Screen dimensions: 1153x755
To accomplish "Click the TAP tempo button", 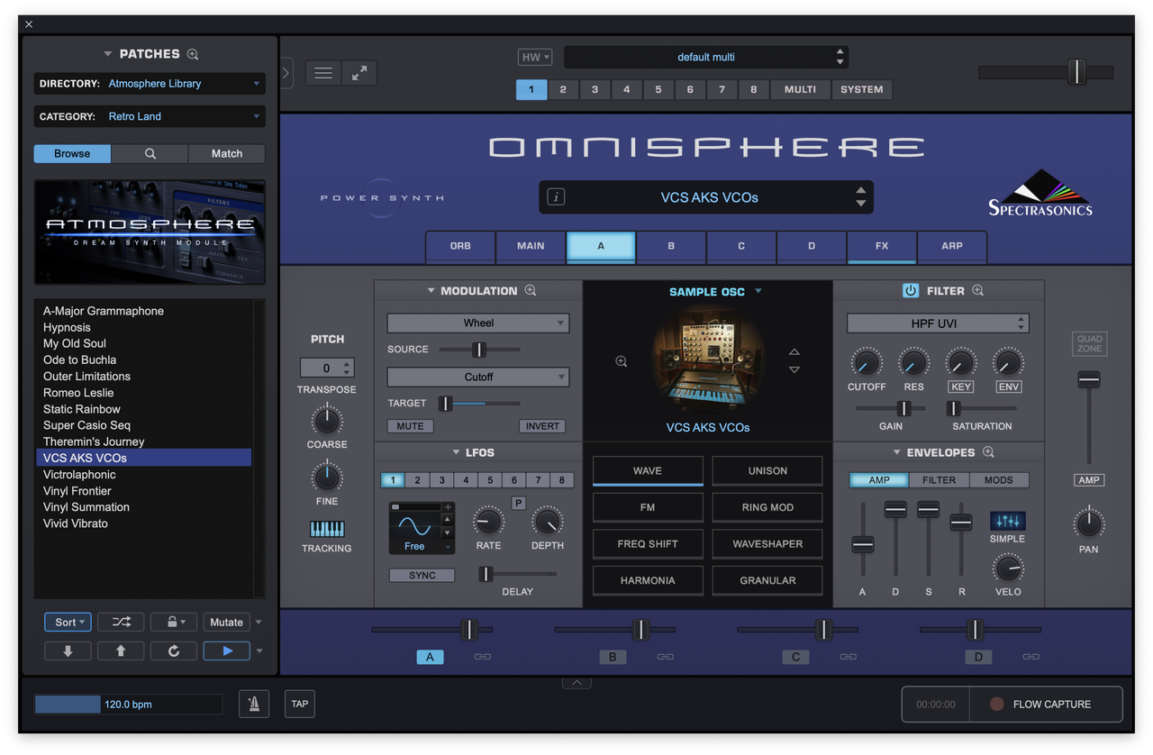I will (x=300, y=704).
